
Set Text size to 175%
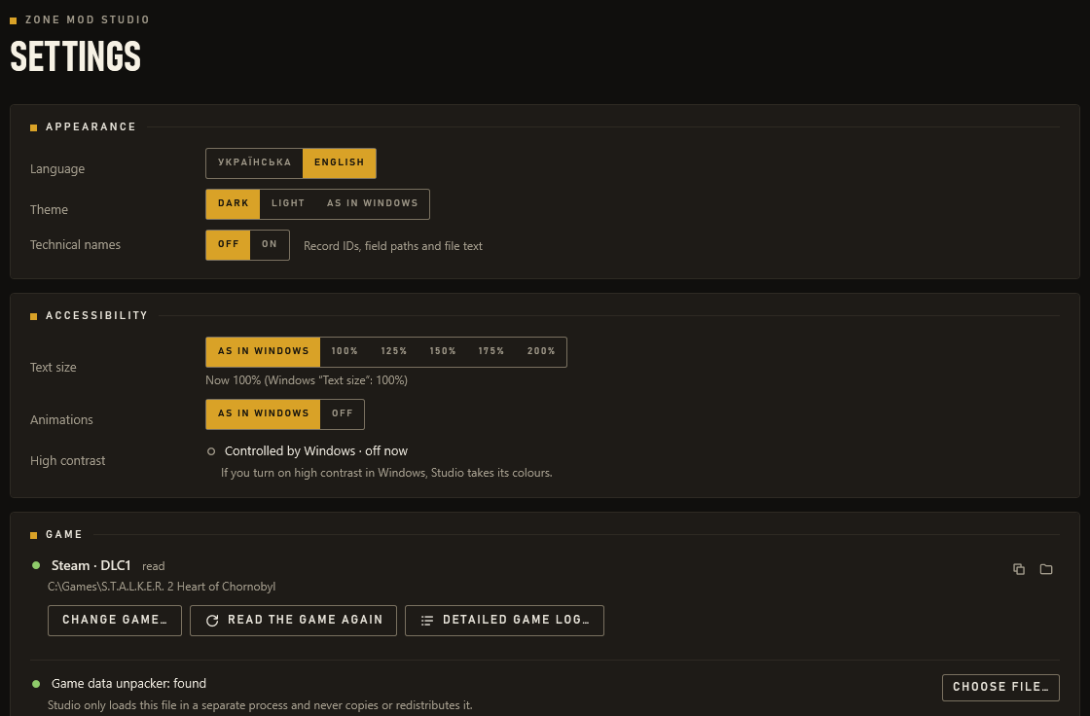[490, 352]
